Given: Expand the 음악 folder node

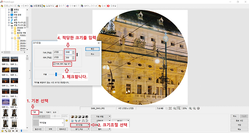Looking at the screenshot, I should (9, 20).
